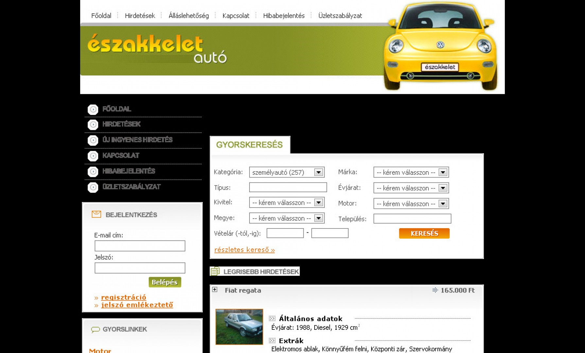Click the round icon beside HIBABEJELENTÉS sidebar item
The width and height of the screenshot is (585, 353).
(93, 172)
